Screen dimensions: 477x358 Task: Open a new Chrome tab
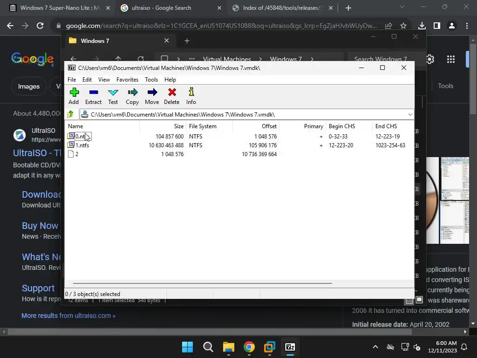click(348, 8)
